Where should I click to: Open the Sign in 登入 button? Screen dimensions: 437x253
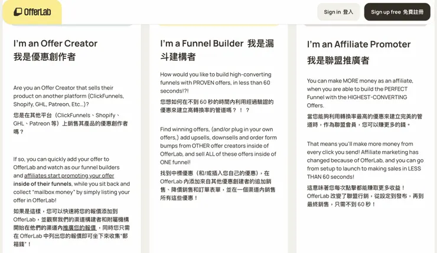click(x=338, y=12)
